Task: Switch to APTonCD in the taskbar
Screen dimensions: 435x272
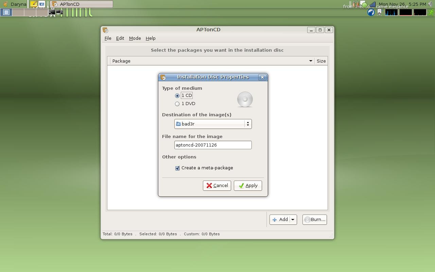Action: pyautogui.click(x=82, y=4)
